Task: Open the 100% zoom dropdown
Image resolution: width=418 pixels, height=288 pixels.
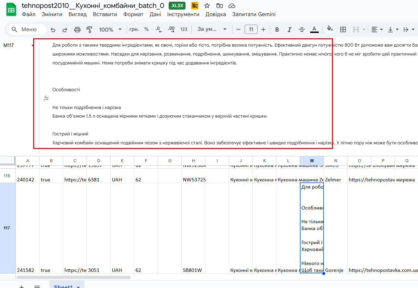Action: 110,29
